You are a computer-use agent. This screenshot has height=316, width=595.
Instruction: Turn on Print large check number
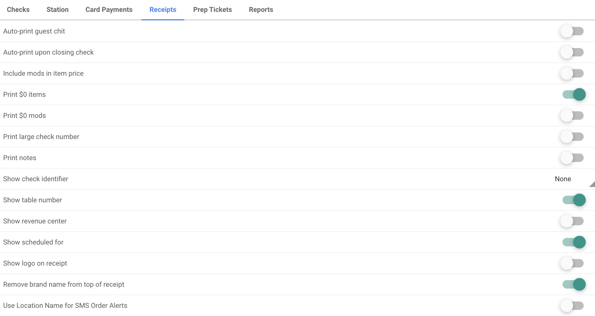572,137
